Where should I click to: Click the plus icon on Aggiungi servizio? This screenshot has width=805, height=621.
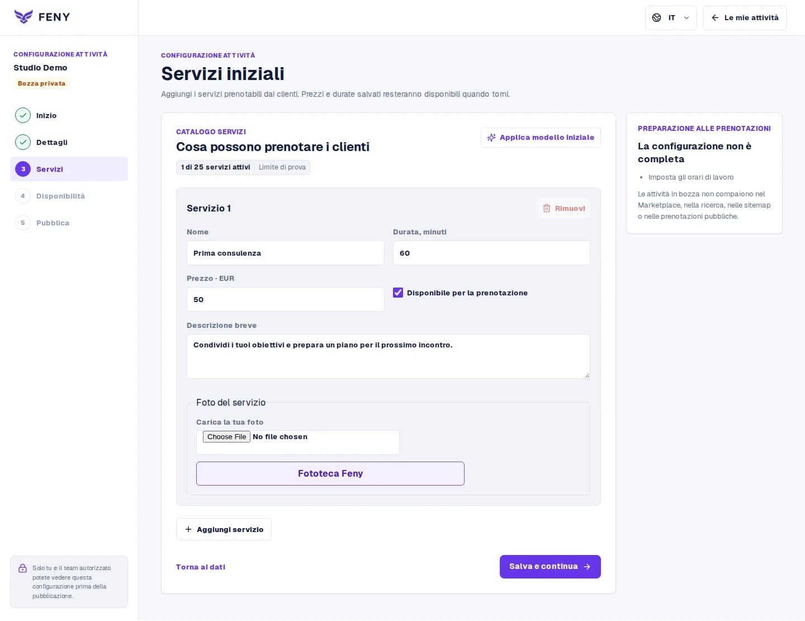[x=188, y=529]
